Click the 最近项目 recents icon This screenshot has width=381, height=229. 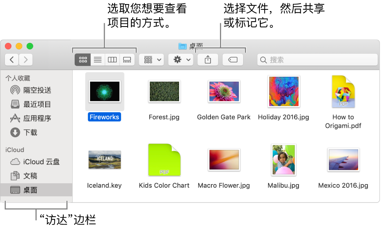point(15,104)
